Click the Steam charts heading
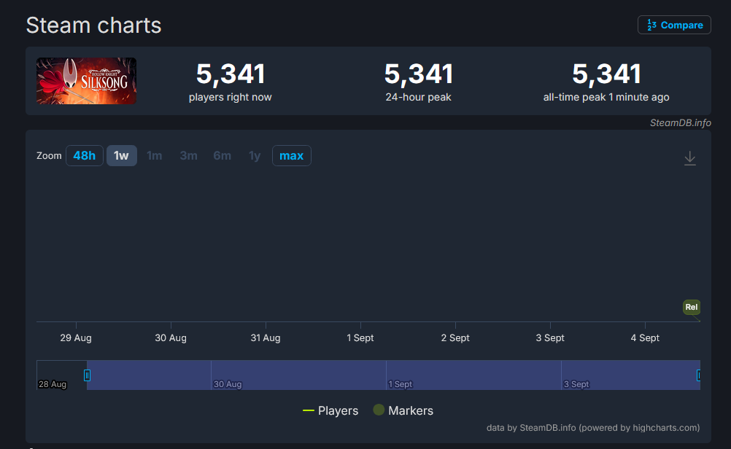The image size is (731, 449). pos(93,26)
